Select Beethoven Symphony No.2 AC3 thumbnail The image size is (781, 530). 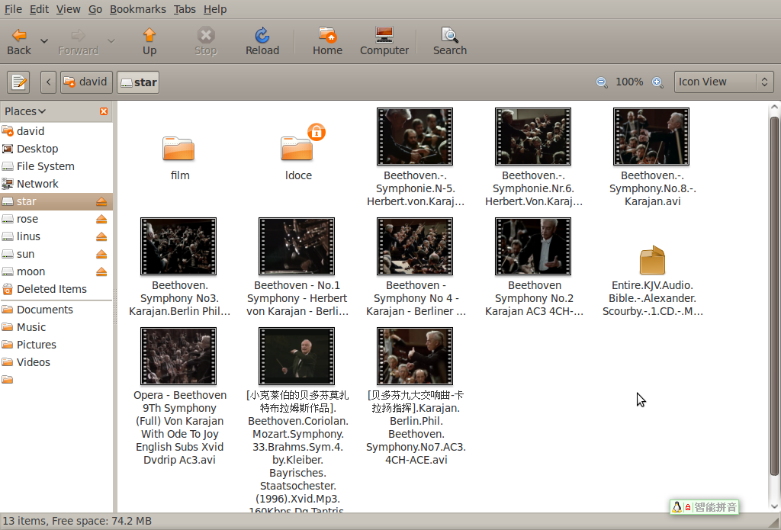[x=533, y=246]
